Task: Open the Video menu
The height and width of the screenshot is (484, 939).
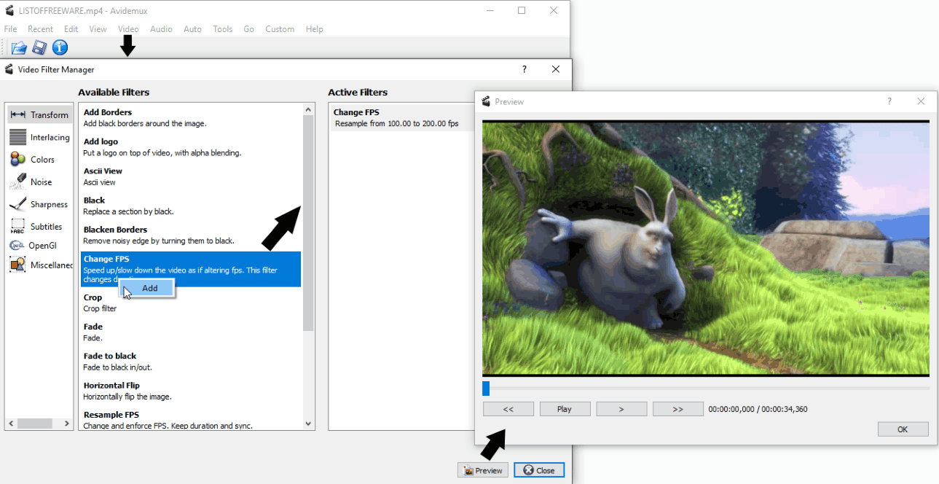Action: pos(128,29)
